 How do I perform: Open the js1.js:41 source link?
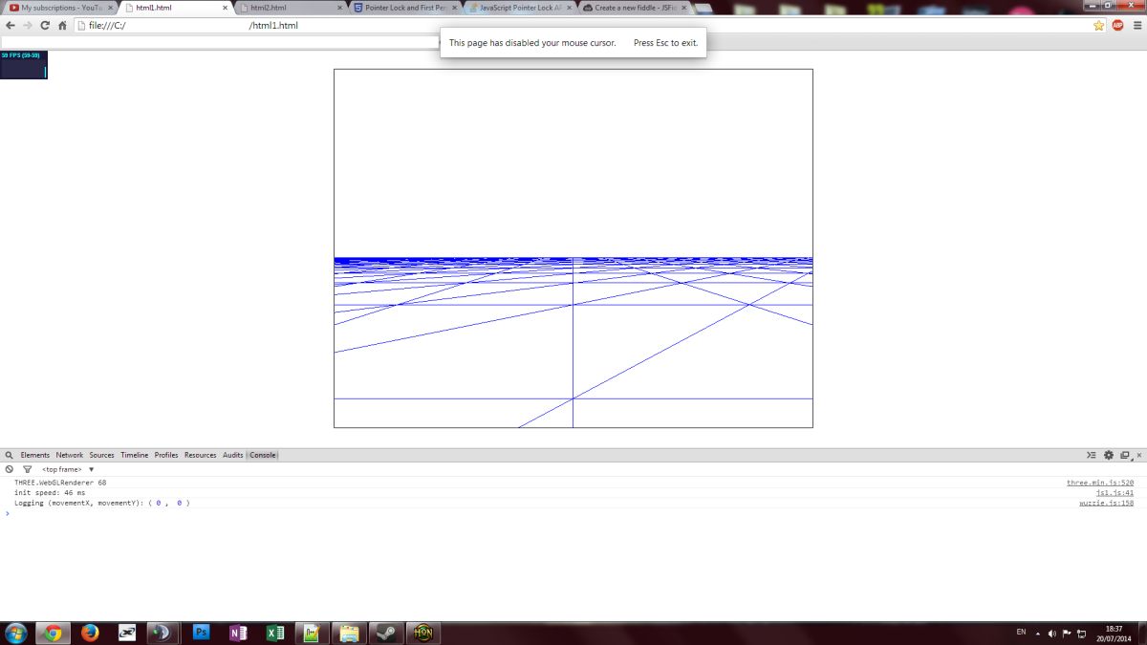pyautogui.click(x=1115, y=492)
